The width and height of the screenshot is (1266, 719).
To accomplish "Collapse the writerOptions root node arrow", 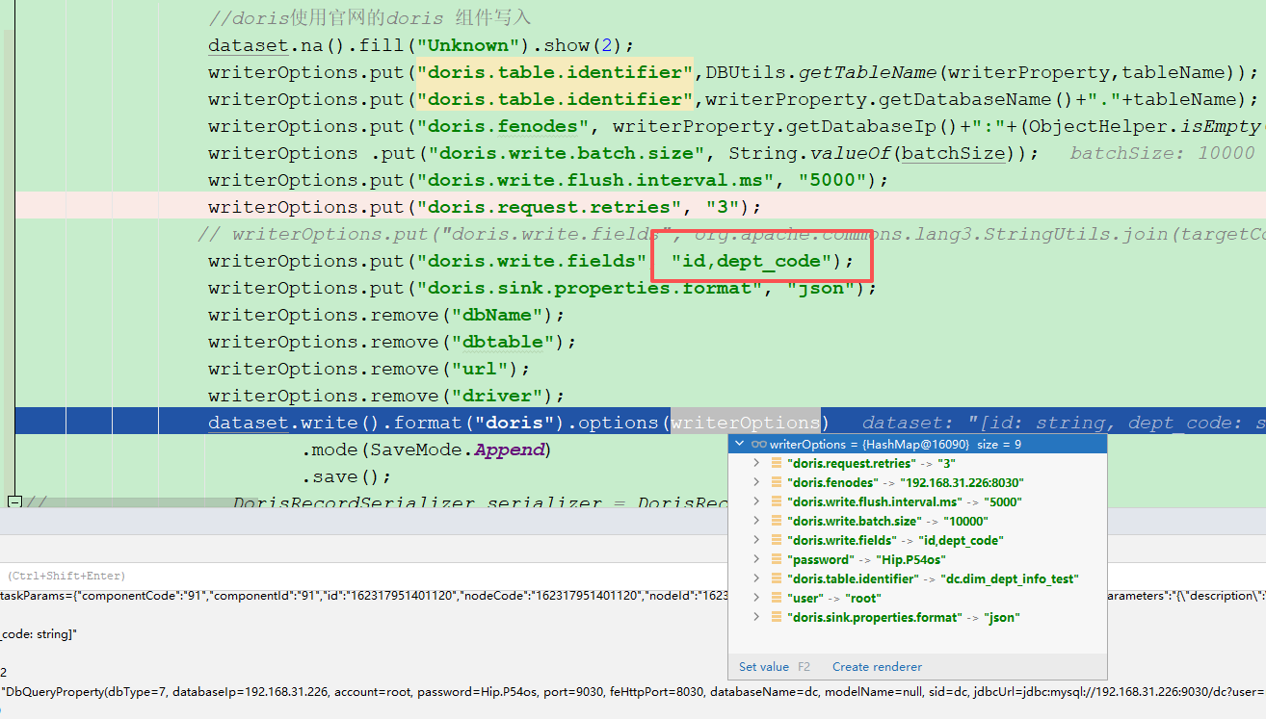I will 739,444.
